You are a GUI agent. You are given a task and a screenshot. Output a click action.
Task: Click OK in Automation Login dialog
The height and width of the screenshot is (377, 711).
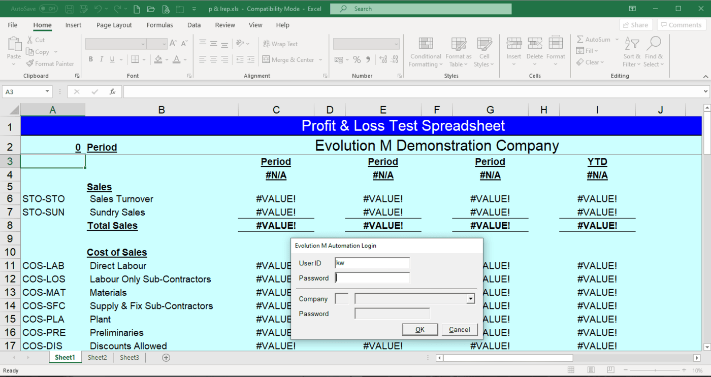(420, 329)
